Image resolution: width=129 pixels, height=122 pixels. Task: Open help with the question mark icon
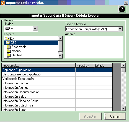point(122,9)
